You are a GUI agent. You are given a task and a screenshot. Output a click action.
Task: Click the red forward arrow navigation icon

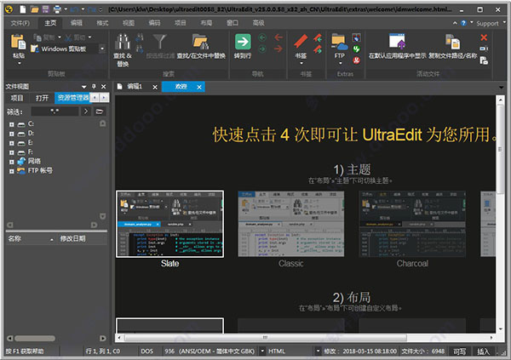click(278, 49)
